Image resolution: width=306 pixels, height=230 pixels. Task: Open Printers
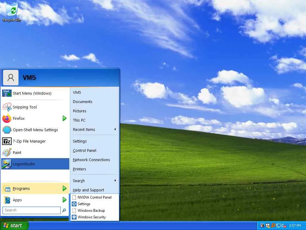click(x=79, y=169)
